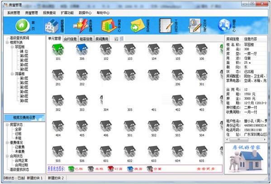Select room 202 house icon

pyautogui.click(x=82, y=75)
